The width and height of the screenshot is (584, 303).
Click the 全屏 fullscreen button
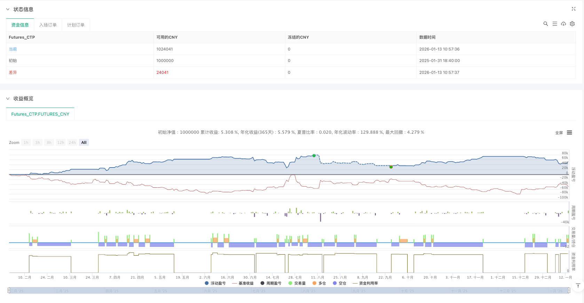coord(559,133)
